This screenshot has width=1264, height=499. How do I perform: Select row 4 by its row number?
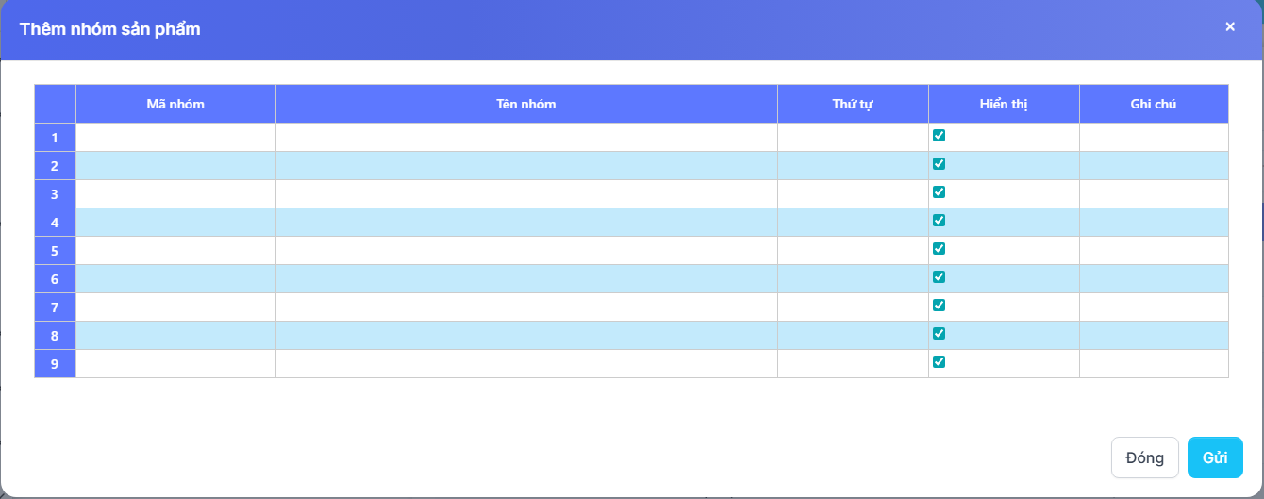(x=55, y=223)
